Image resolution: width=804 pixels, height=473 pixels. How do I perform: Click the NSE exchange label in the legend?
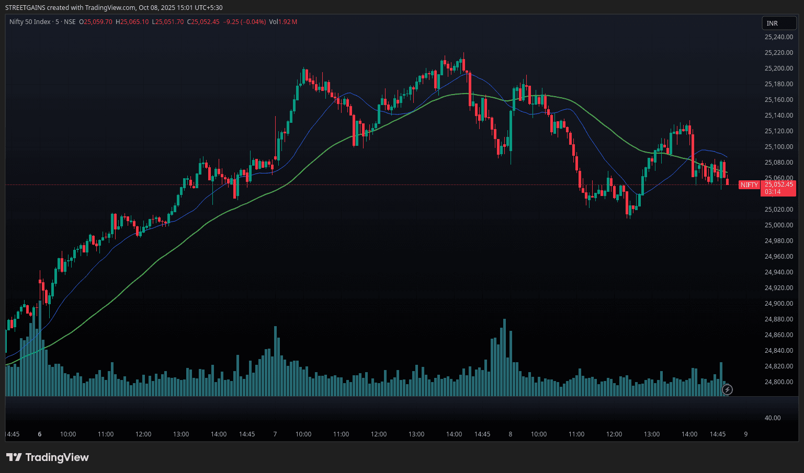[70, 22]
